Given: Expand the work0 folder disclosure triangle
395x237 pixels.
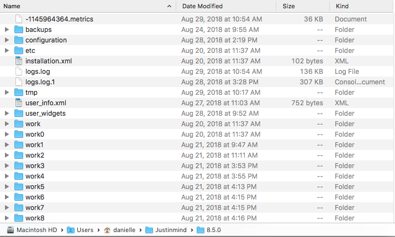Looking at the screenshot, I should pyautogui.click(x=7, y=134).
